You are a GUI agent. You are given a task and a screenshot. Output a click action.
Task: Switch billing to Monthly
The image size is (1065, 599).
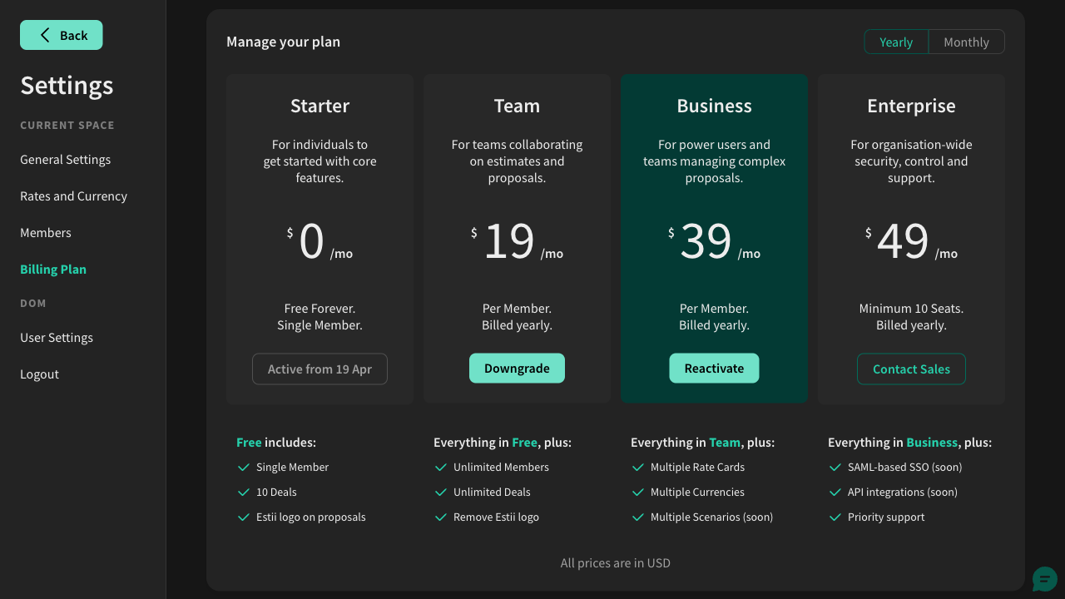coord(967,42)
